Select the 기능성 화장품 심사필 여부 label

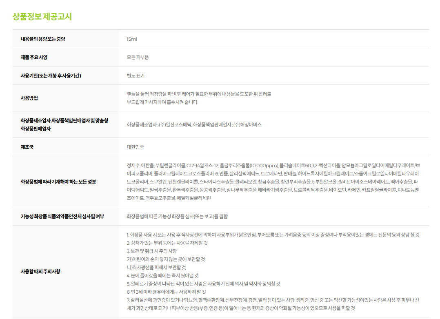point(62,217)
